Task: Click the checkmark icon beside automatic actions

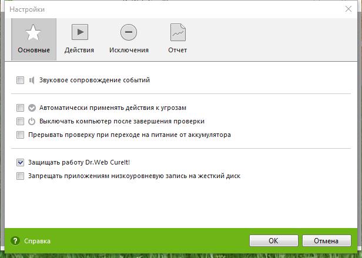Action: coord(32,108)
